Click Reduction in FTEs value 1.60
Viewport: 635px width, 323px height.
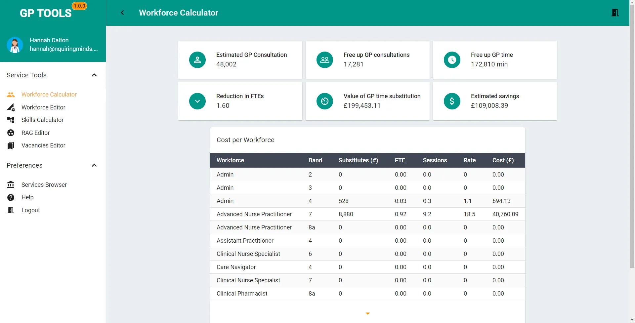223,105
